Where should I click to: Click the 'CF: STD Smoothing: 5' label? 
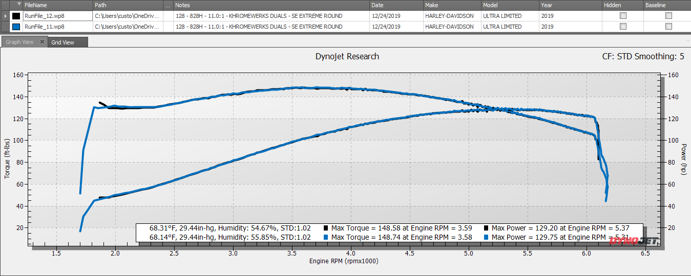[643, 56]
